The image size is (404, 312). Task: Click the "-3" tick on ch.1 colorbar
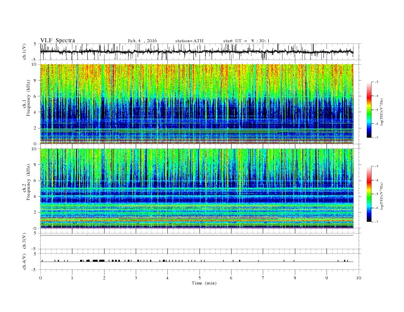point(376,82)
